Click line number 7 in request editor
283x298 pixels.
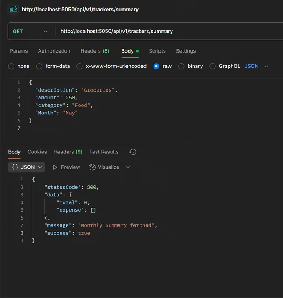pos(19,128)
